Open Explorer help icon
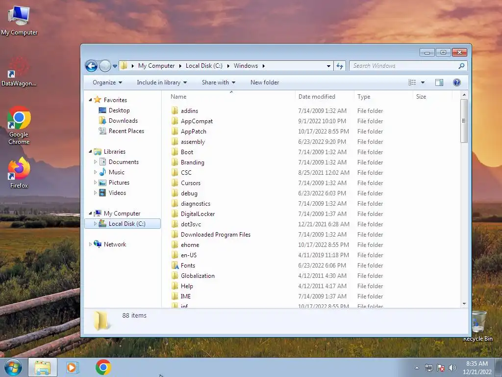This screenshot has width=502, height=377. [457, 82]
